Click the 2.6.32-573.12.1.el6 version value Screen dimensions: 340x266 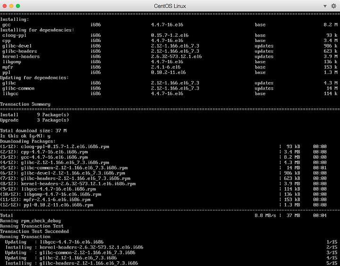click(176, 57)
